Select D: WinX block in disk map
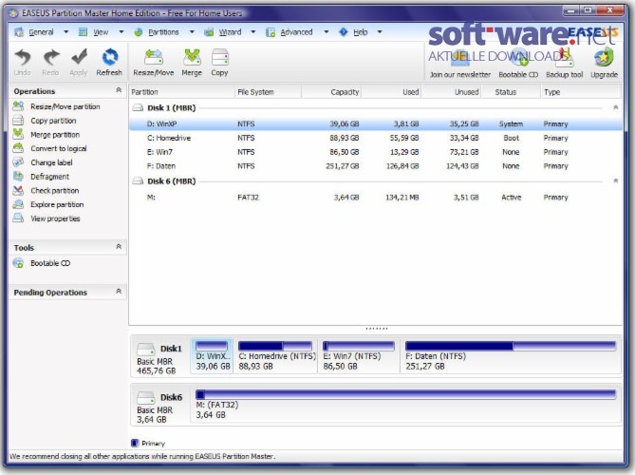The width and height of the screenshot is (635, 475). (213, 356)
